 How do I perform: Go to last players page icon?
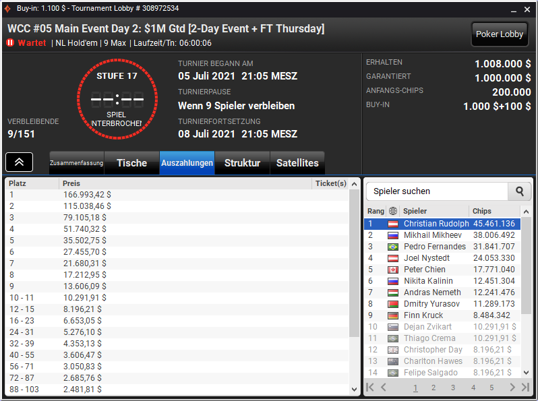525,388
